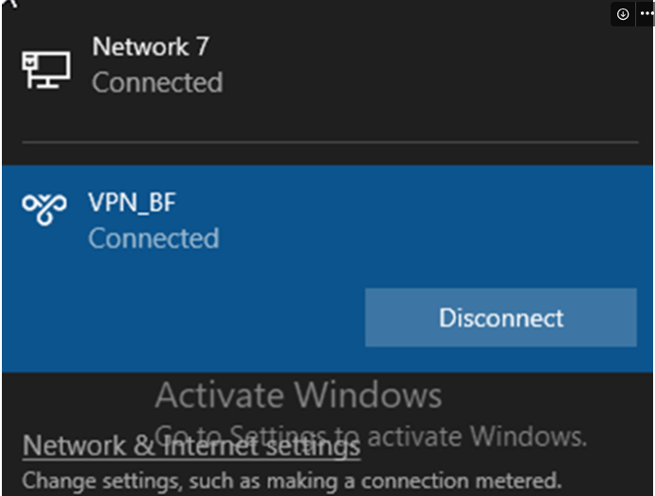Viewport: 655px width, 496px height.
Task: Click the VPN_BF connection icon
Action: [45, 208]
